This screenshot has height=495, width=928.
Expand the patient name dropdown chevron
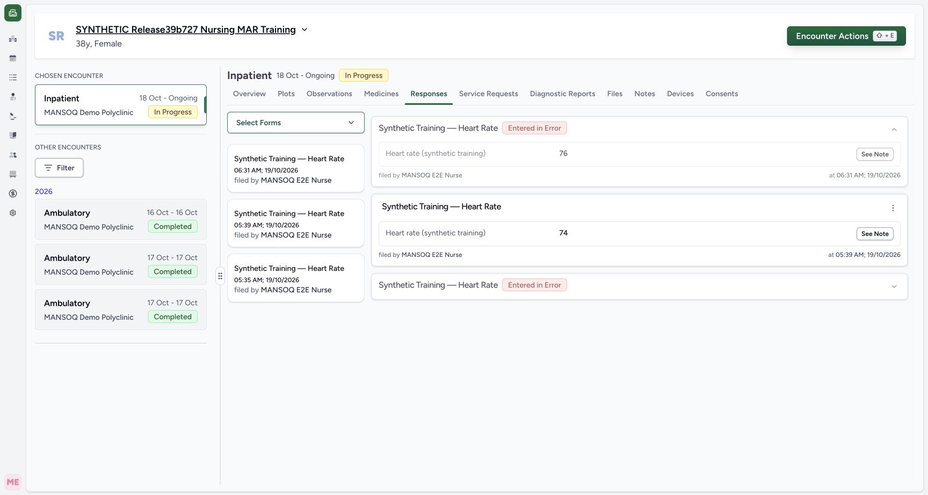tap(305, 30)
